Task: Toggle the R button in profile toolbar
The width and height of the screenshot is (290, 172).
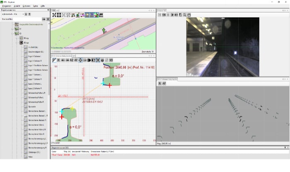Action: (58, 60)
